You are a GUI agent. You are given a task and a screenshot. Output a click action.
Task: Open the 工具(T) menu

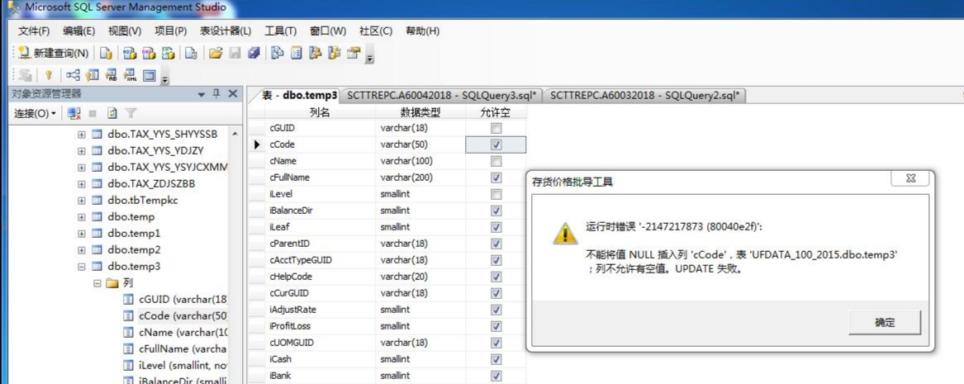[280, 31]
